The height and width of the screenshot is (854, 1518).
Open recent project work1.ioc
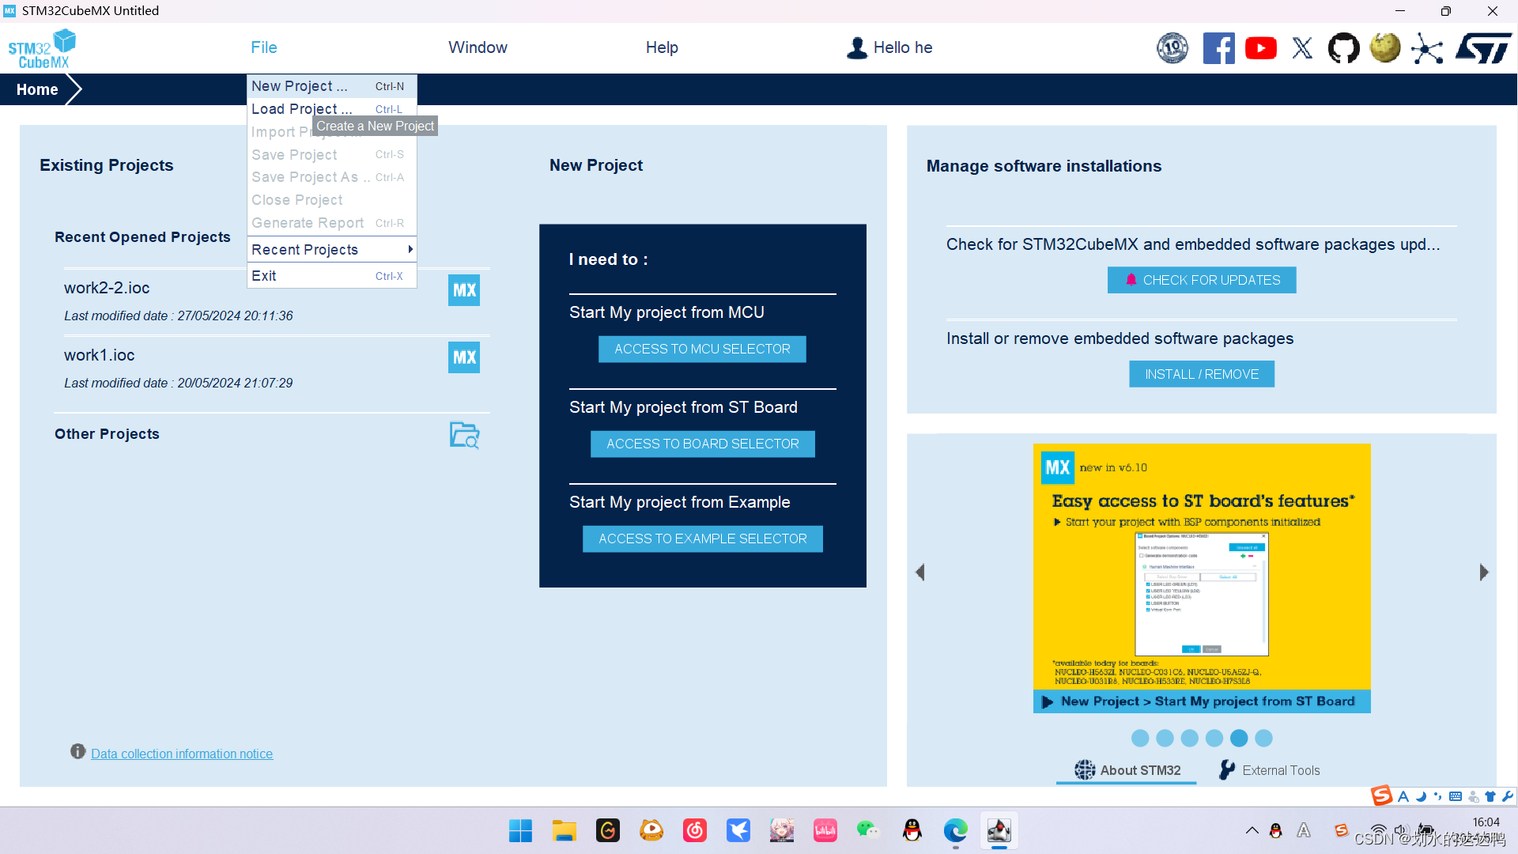click(100, 356)
